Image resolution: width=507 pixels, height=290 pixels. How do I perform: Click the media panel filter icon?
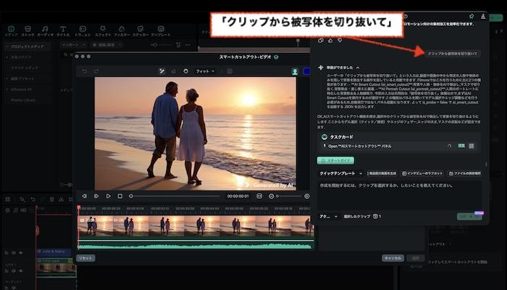click(178, 45)
